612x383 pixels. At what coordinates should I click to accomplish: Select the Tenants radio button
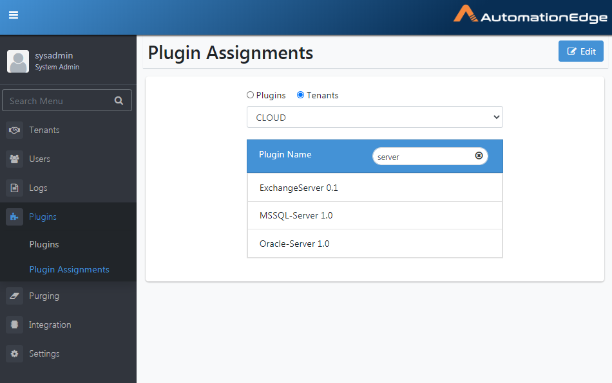pos(301,94)
